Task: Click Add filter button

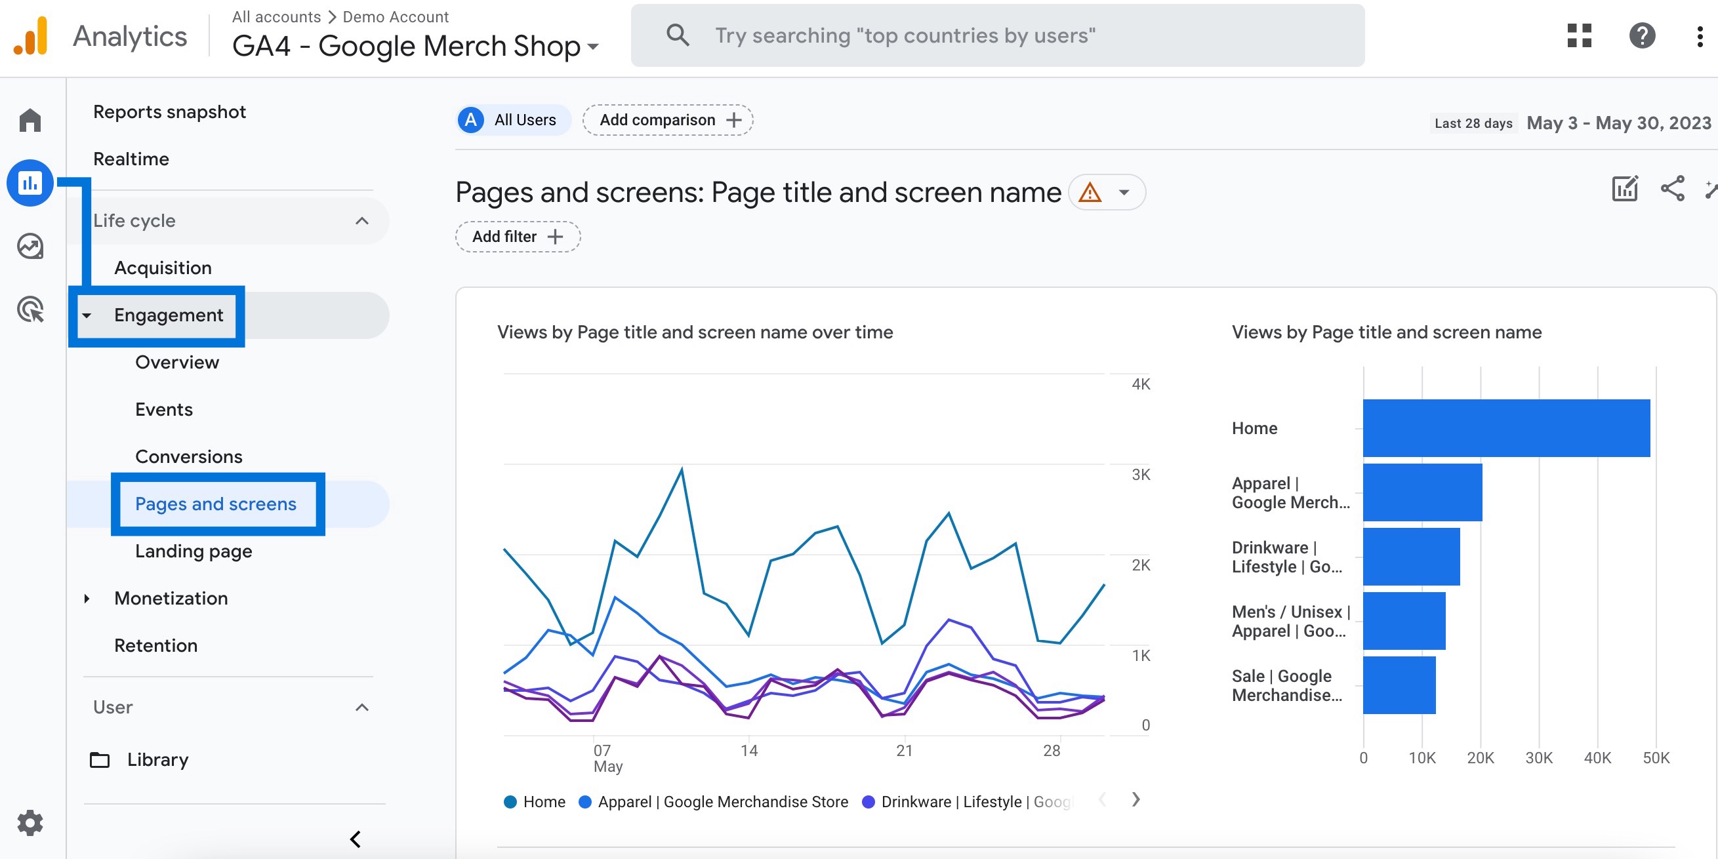Action: pyautogui.click(x=516, y=237)
